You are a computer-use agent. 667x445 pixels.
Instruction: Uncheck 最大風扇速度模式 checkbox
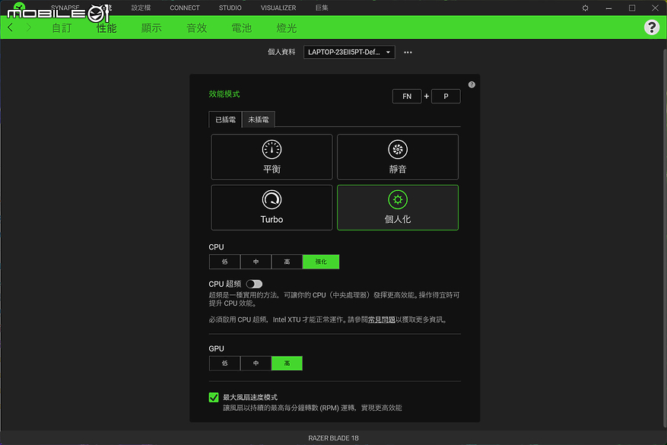(x=214, y=397)
